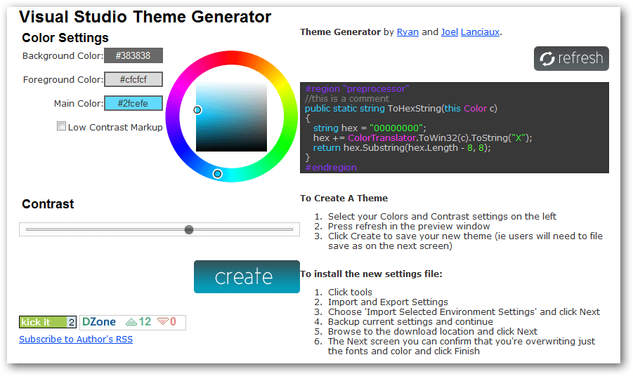
Task: Click the "Background Color:" label
Action: pyautogui.click(x=63, y=55)
